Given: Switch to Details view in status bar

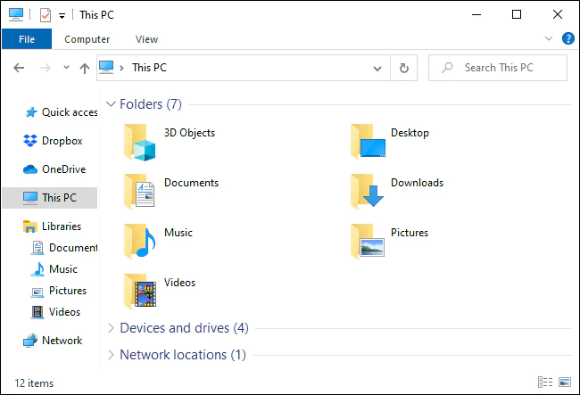Looking at the screenshot, I should 545,383.
